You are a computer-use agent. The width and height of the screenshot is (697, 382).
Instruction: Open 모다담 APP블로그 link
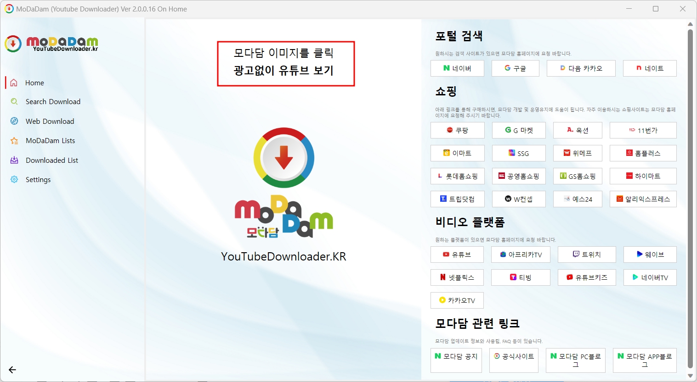coord(645,360)
